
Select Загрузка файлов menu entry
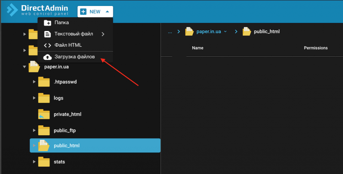click(74, 57)
